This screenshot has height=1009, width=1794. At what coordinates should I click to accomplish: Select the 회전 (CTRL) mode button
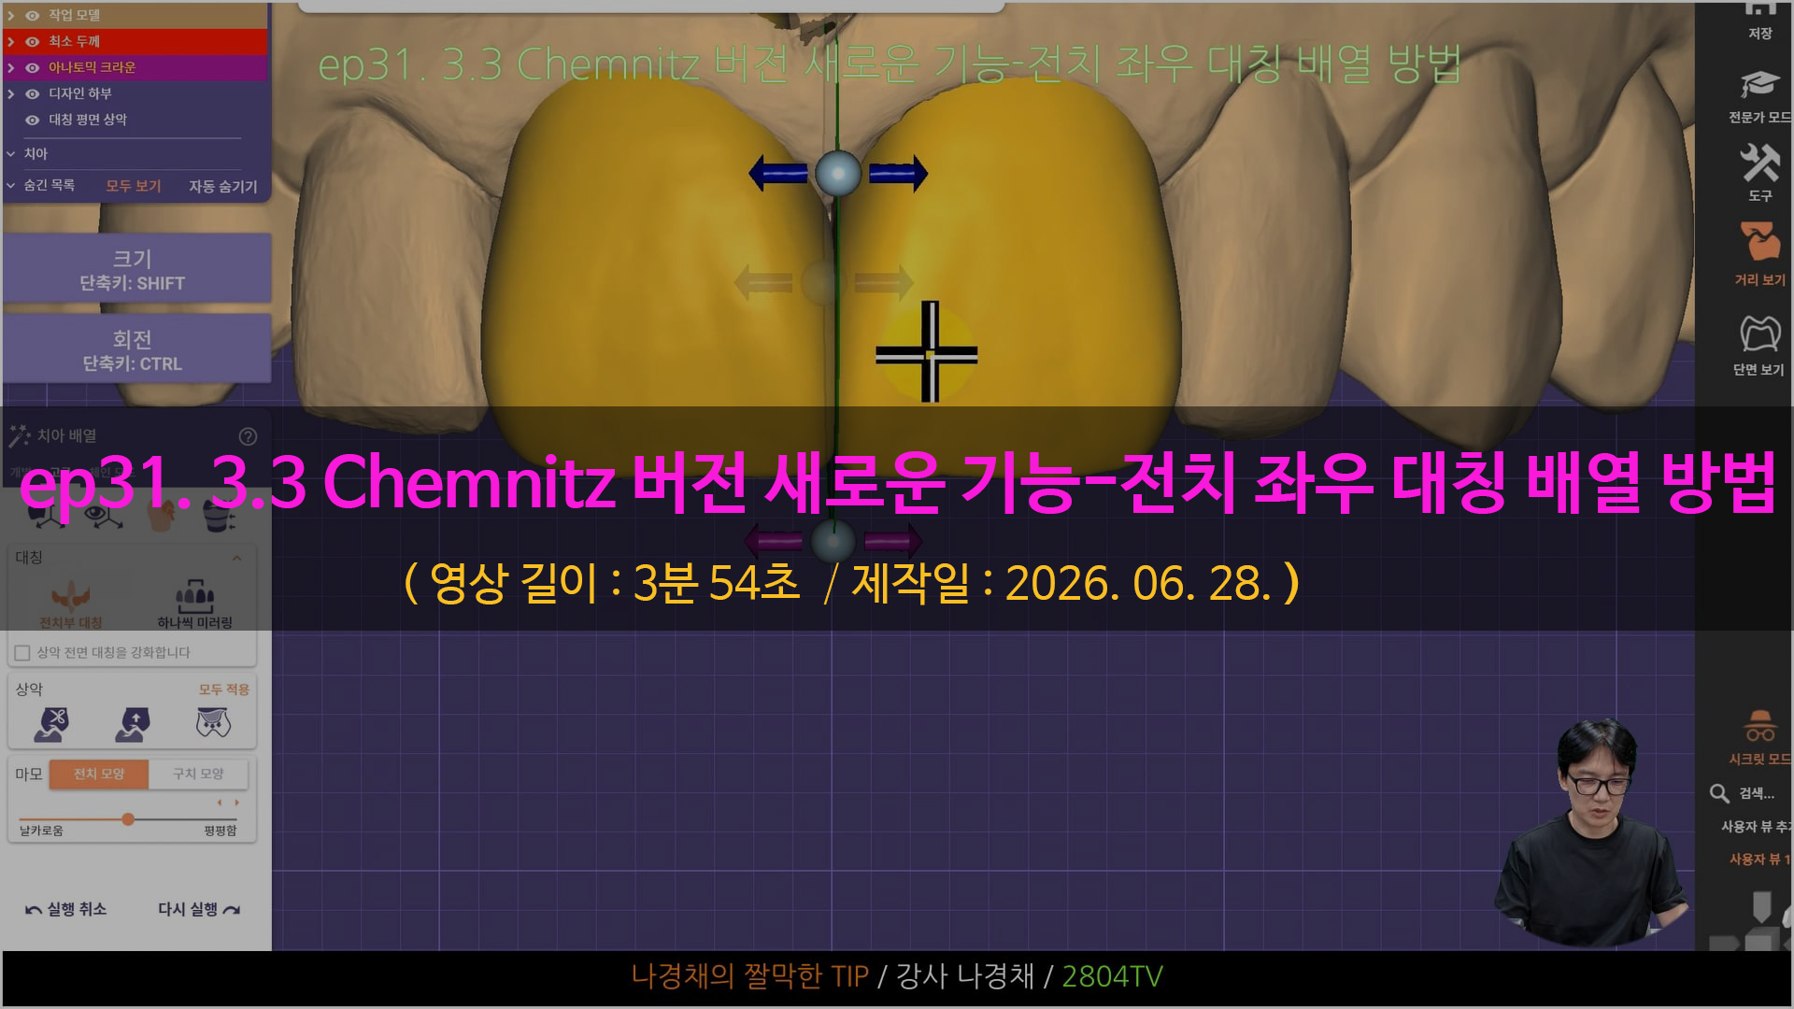pyautogui.click(x=136, y=349)
